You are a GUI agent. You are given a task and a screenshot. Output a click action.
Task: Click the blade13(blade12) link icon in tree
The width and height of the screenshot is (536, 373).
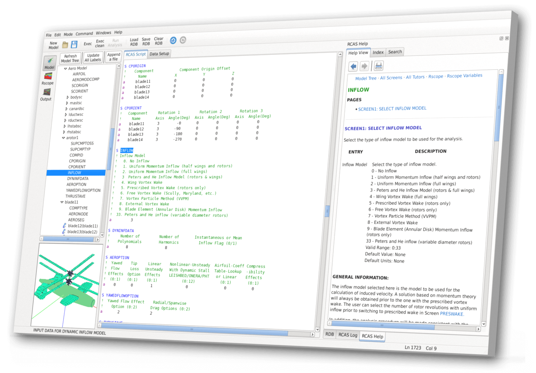coord(64,231)
